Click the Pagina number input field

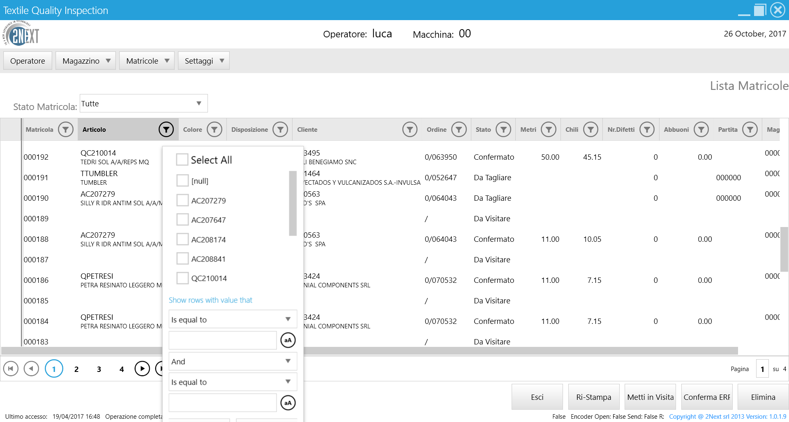coord(762,369)
